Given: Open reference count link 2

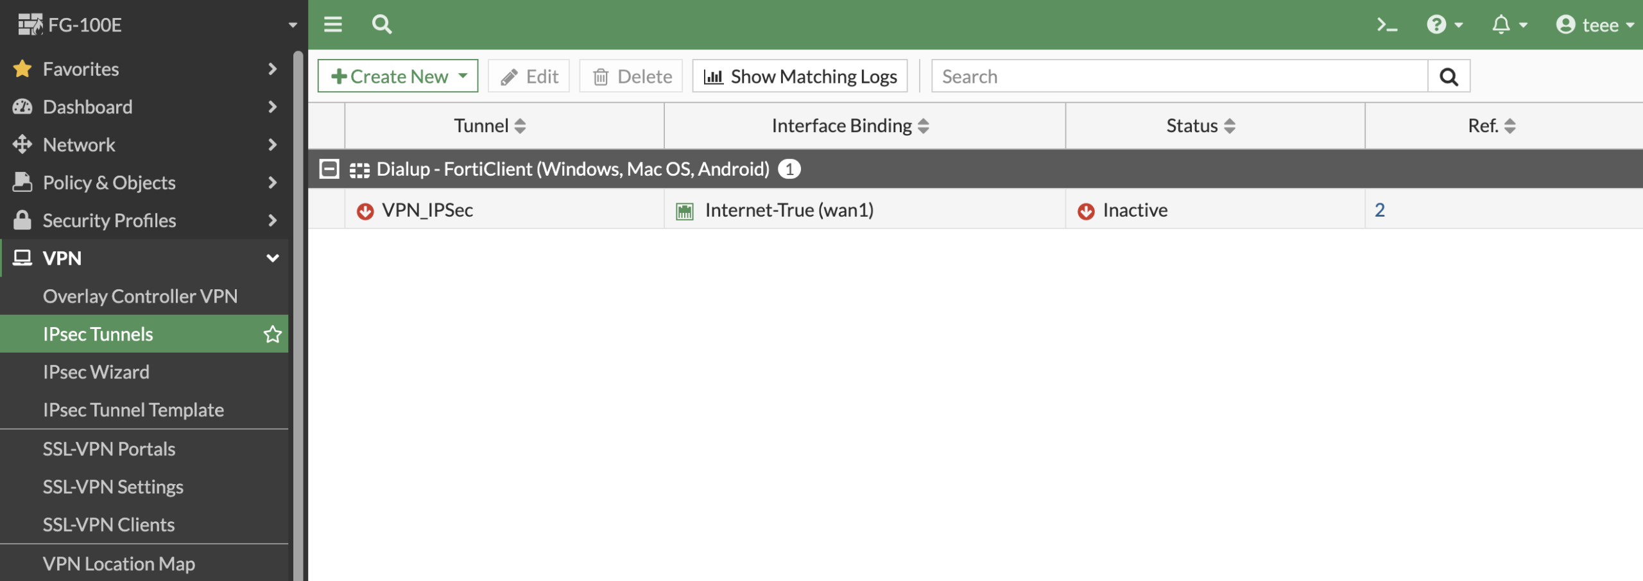Looking at the screenshot, I should coord(1379,210).
